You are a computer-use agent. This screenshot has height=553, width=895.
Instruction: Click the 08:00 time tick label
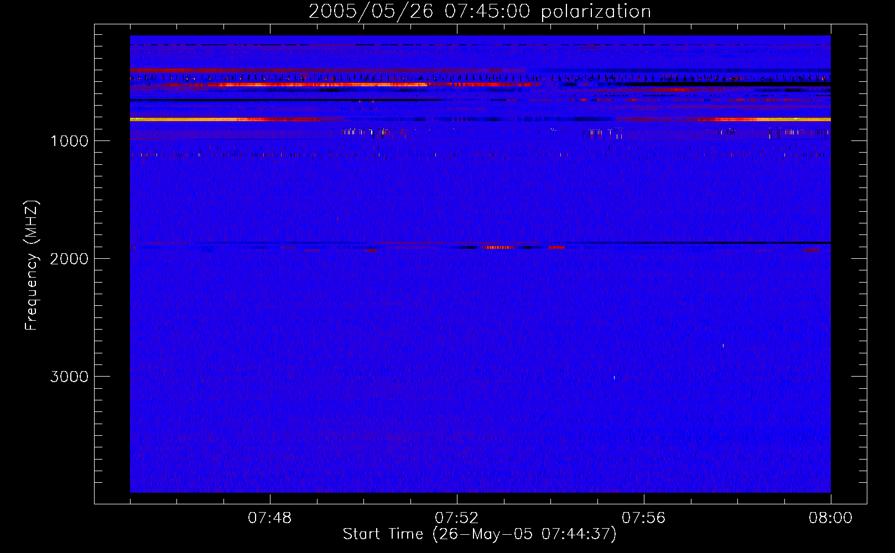[830, 518]
